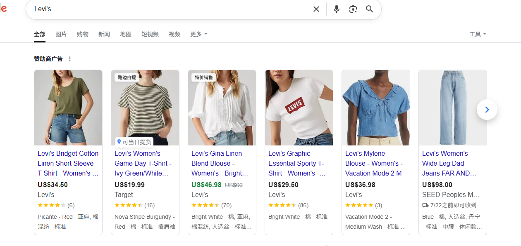Click blue denim Mylene blouse image
This screenshot has height=246, width=521.
coord(376,108)
